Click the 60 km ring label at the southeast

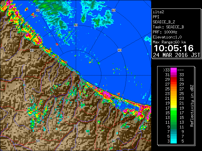click(114, 141)
